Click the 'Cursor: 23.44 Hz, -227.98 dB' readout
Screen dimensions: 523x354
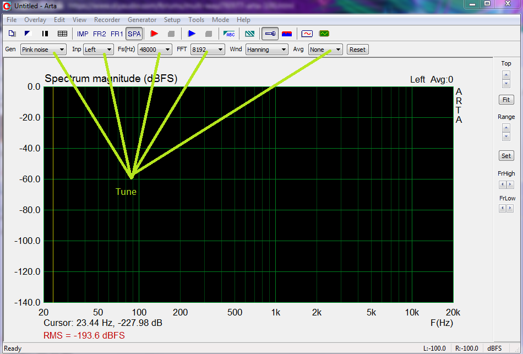[x=103, y=323]
